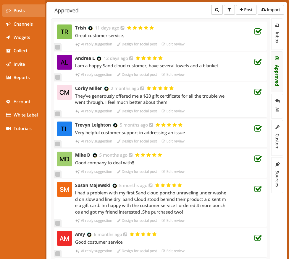The height and width of the screenshot is (259, 289).
Task: Get AI reply suggestion for Andrea L's review
Action: 94,75
